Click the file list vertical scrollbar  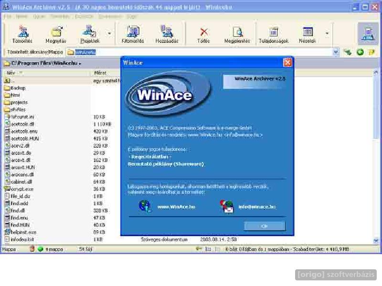[375, 156]
